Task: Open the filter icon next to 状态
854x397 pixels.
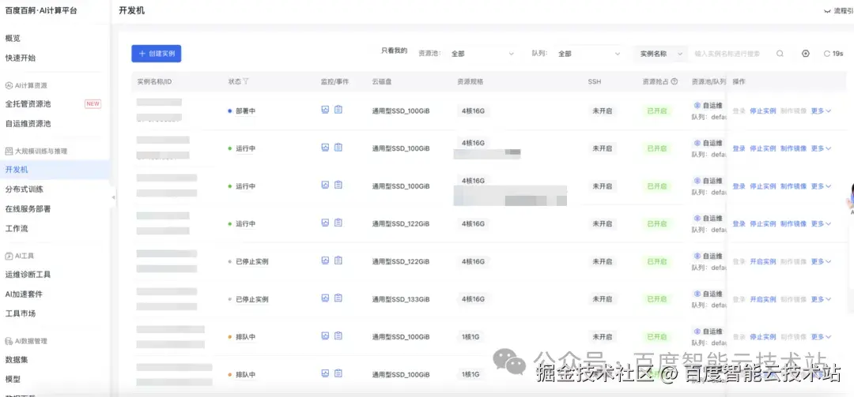Action: tap(246, 81)
